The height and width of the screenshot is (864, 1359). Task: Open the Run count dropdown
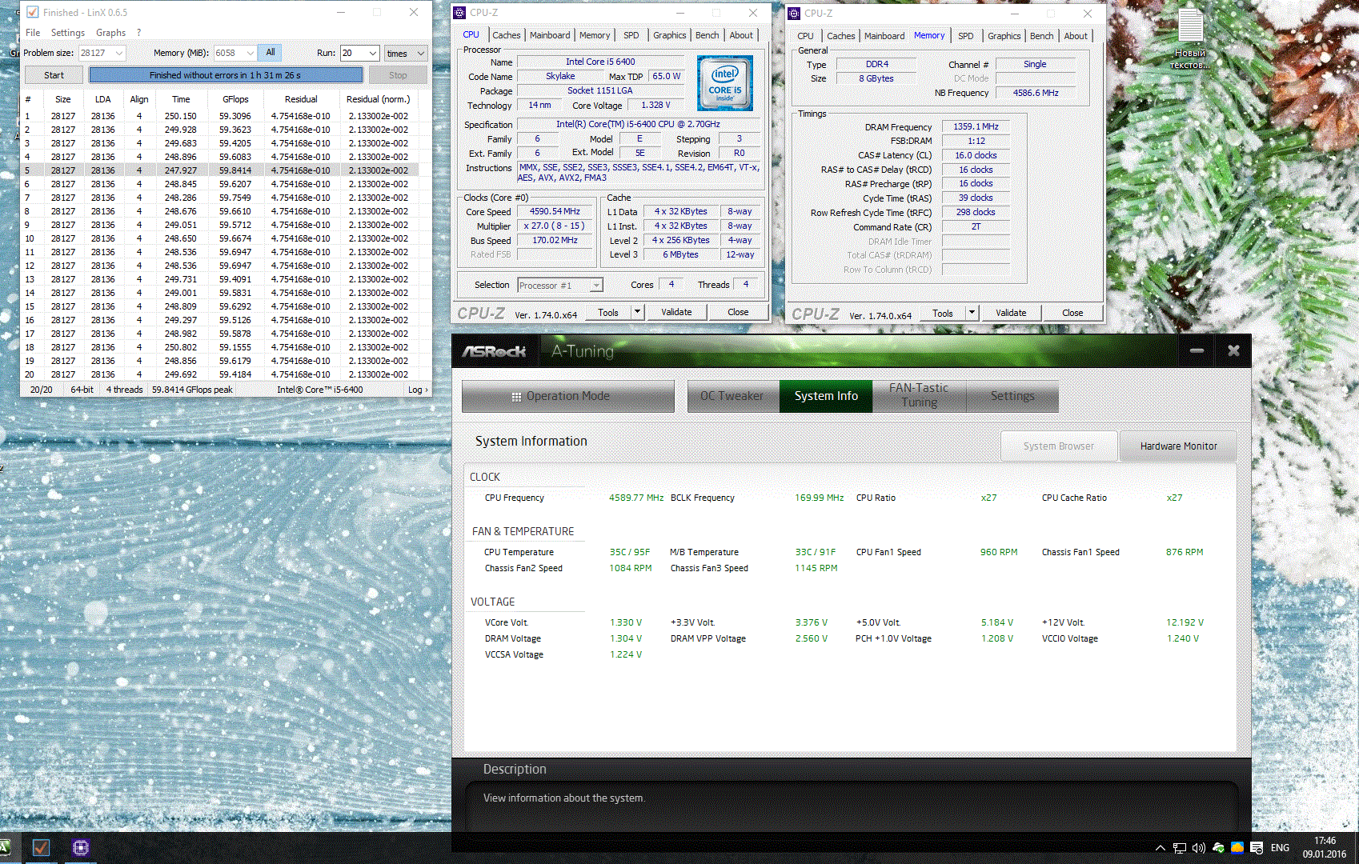point(359,53)
